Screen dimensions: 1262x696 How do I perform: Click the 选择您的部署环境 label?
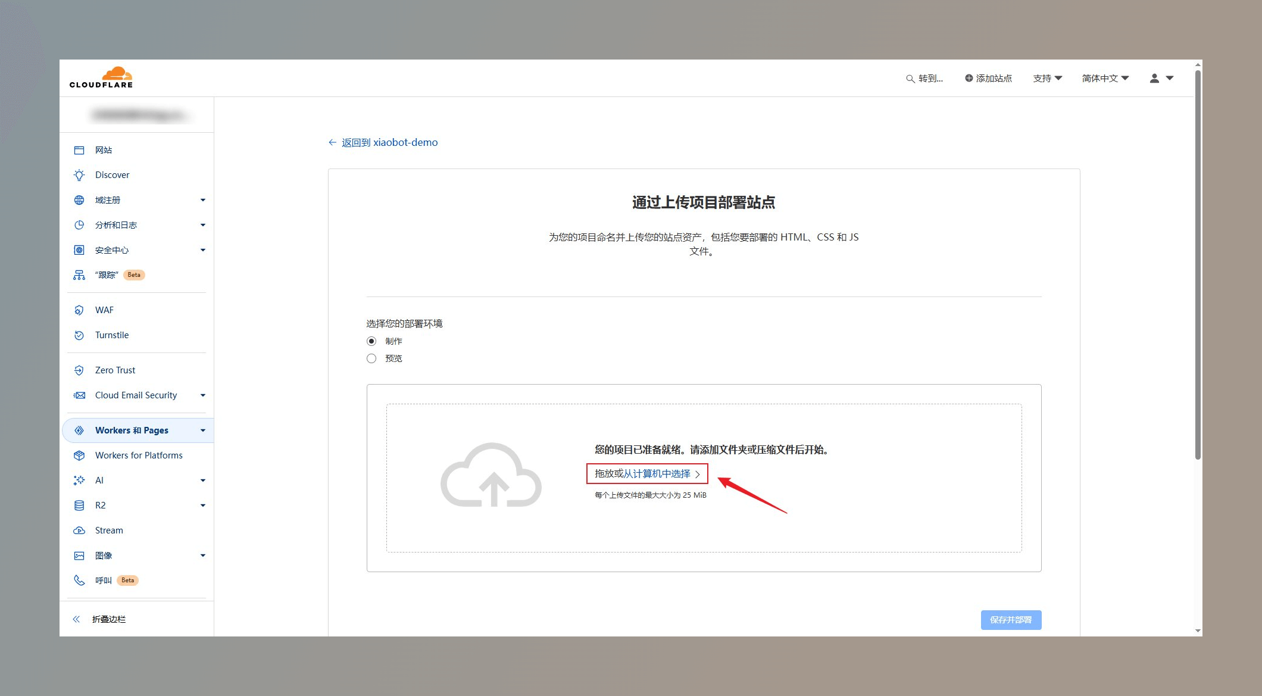click(x=404, y=323)
